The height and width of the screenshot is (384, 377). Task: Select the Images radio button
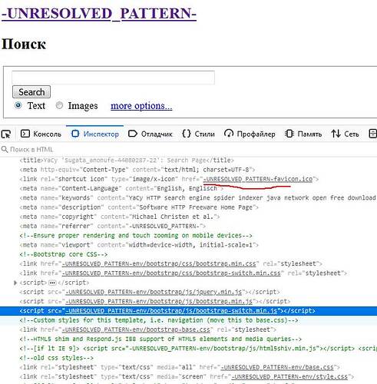[59, 105]
